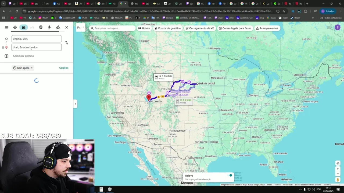Open the MEGAN bookmark

pos(117,18)
